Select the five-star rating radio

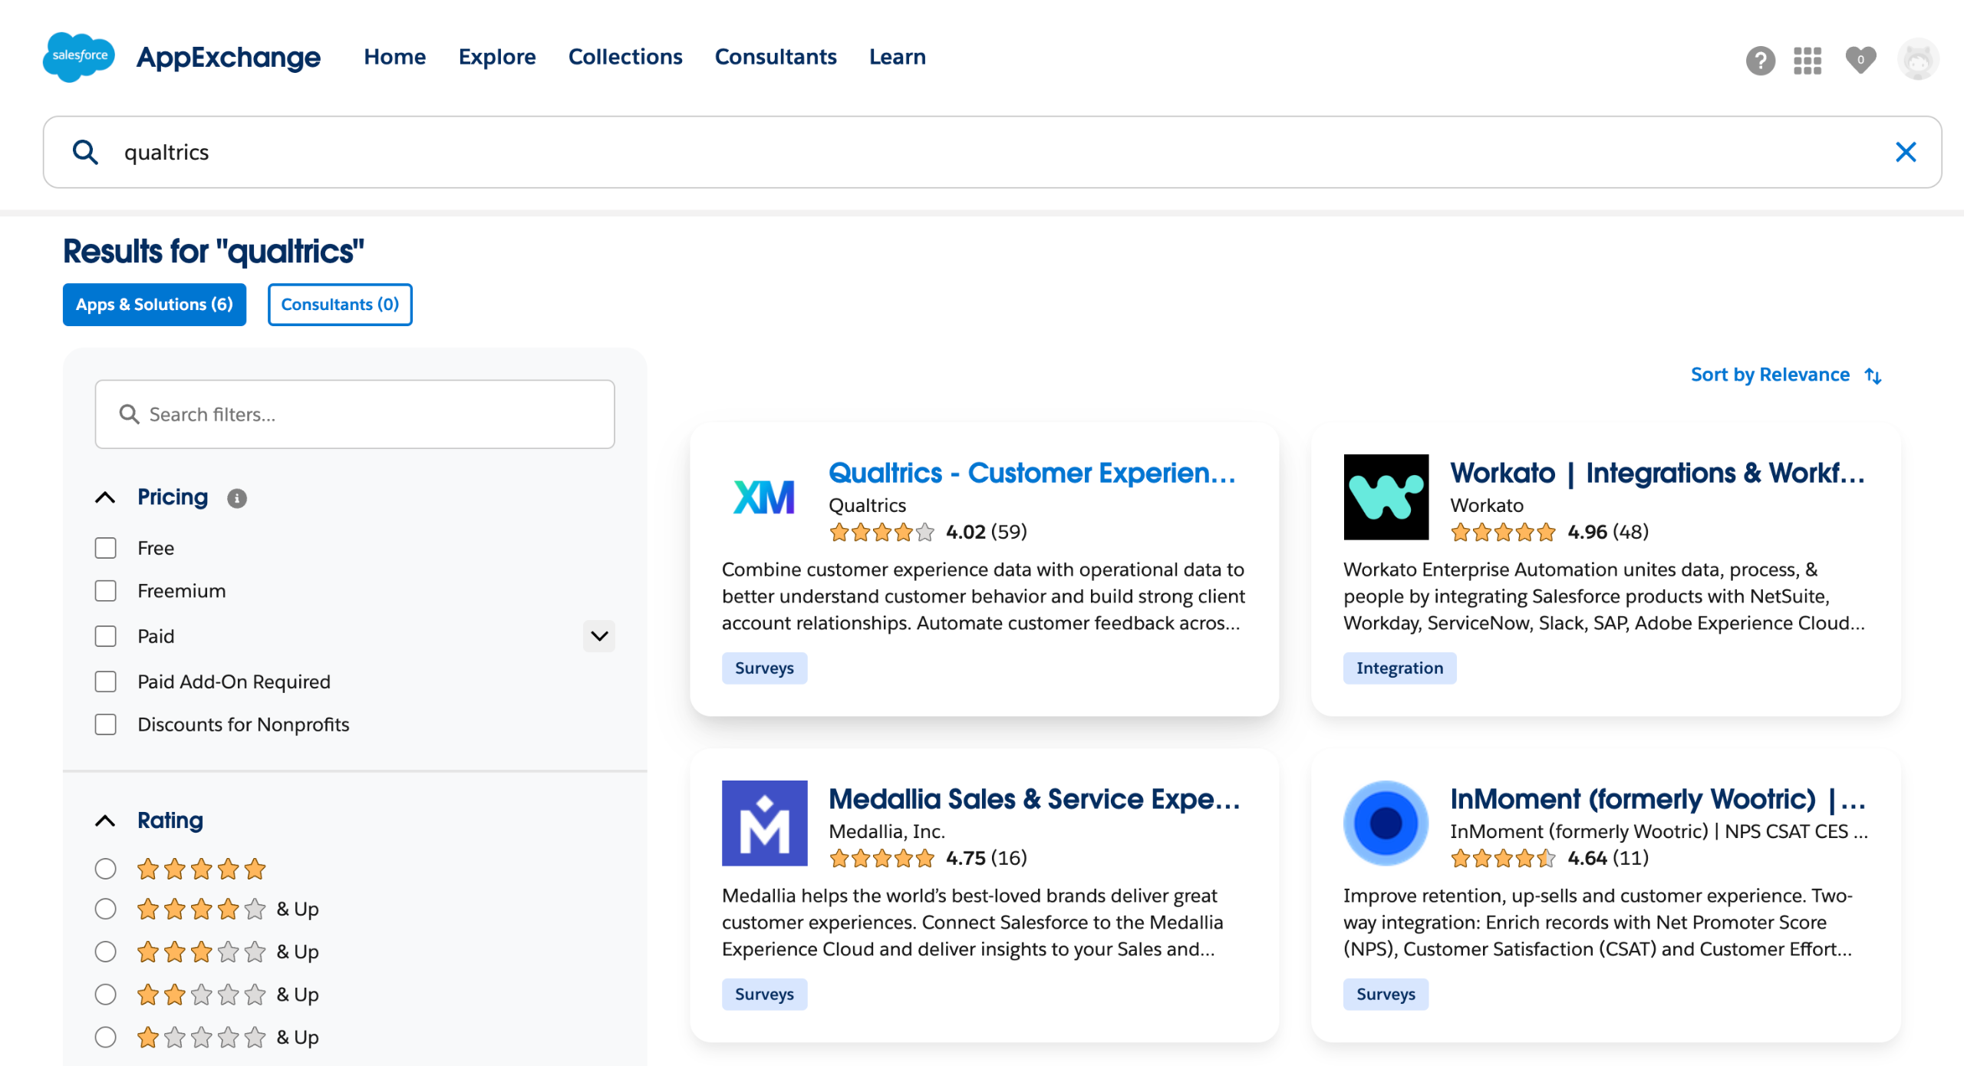tap(106, 869)
